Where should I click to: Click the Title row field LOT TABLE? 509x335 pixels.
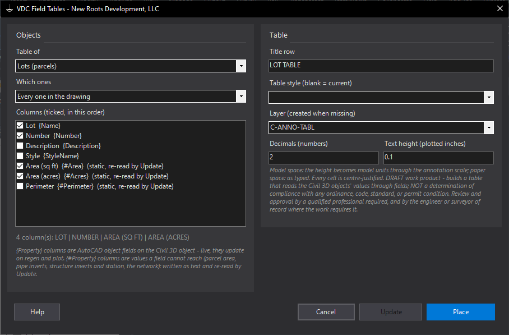tap(381, 66)
